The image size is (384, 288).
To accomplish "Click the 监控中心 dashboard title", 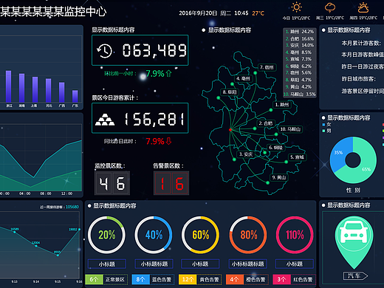I will [53, 12].
